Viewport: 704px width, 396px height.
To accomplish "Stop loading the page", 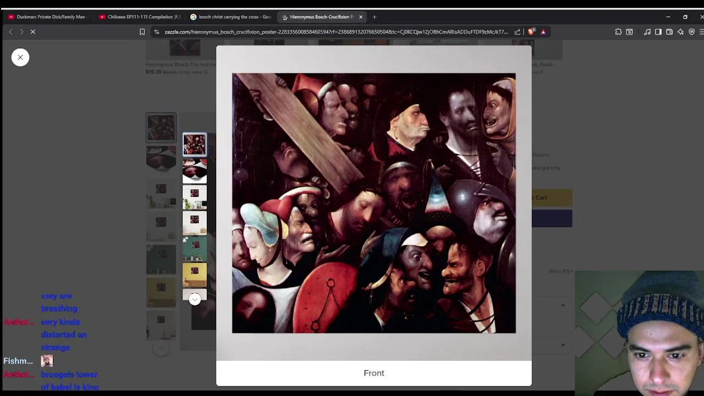I will [33, 32].
